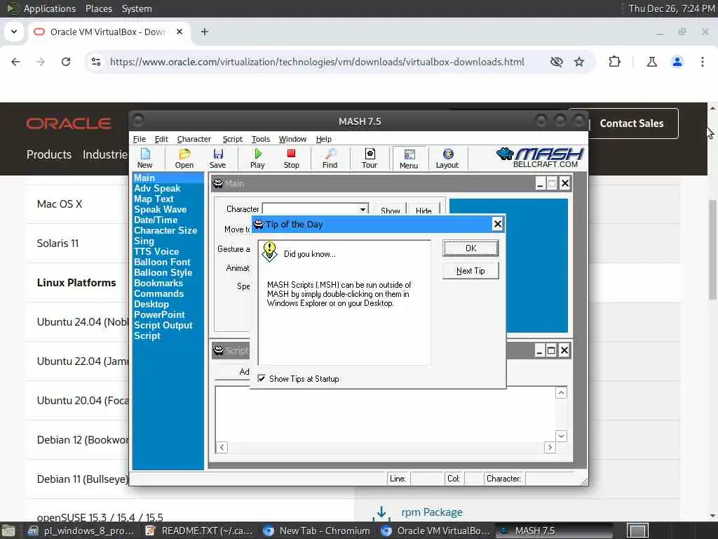The height and width of the screenshot is (539, 718).
Task: Select Adv Speak in the sidebar
Action: tap(157, 188)
